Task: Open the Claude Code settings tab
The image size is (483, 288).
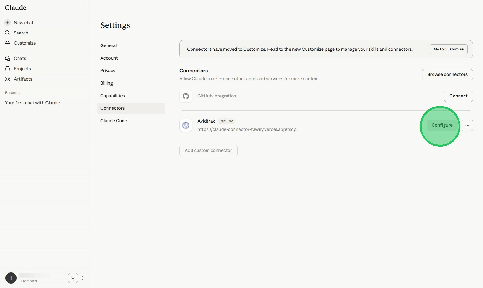Action: tap(131, 121)
